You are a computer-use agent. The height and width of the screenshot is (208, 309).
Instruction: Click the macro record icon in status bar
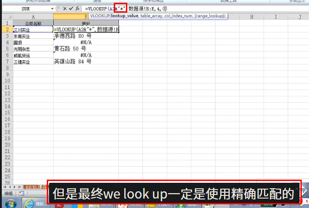pyautogui.click(x=21, y=193)
